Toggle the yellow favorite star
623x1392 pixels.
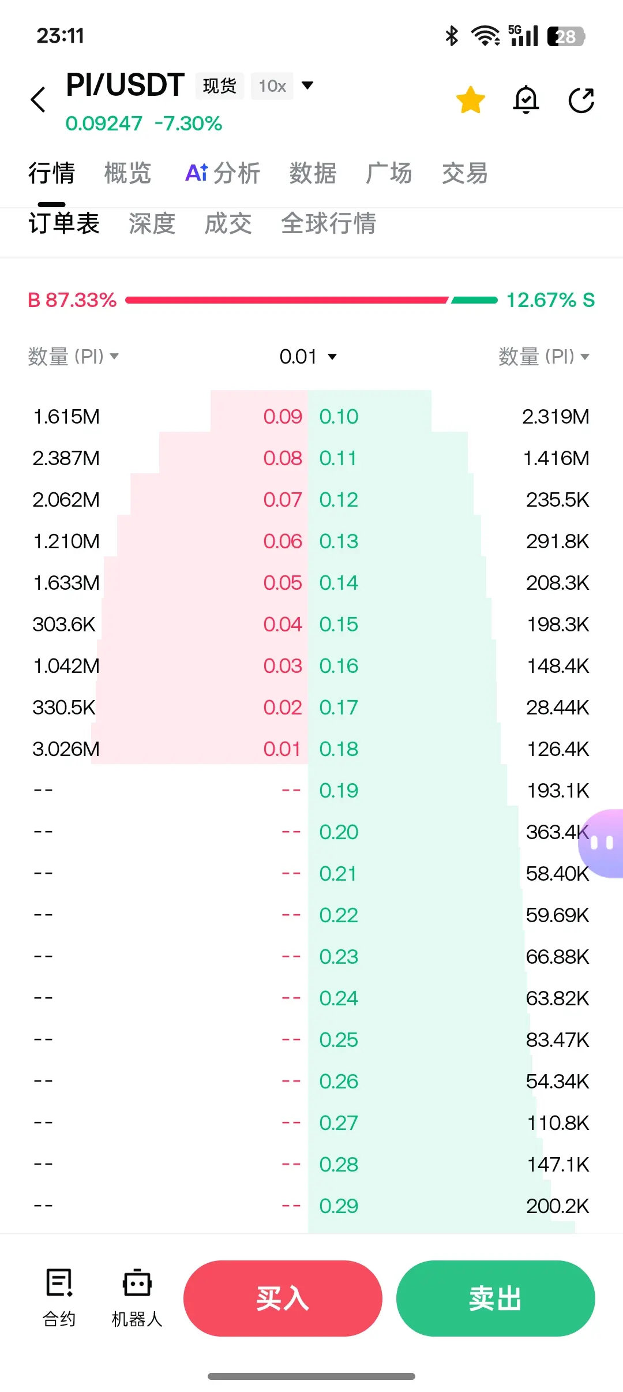(471, 100)
